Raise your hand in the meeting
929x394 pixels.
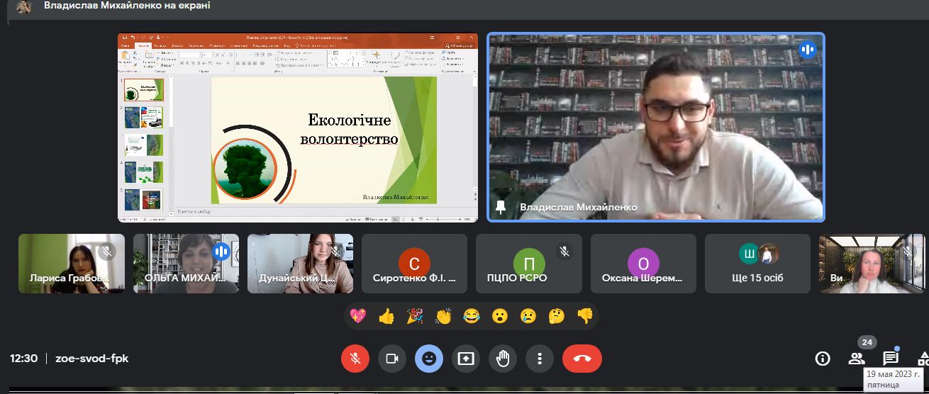point(503,359)
